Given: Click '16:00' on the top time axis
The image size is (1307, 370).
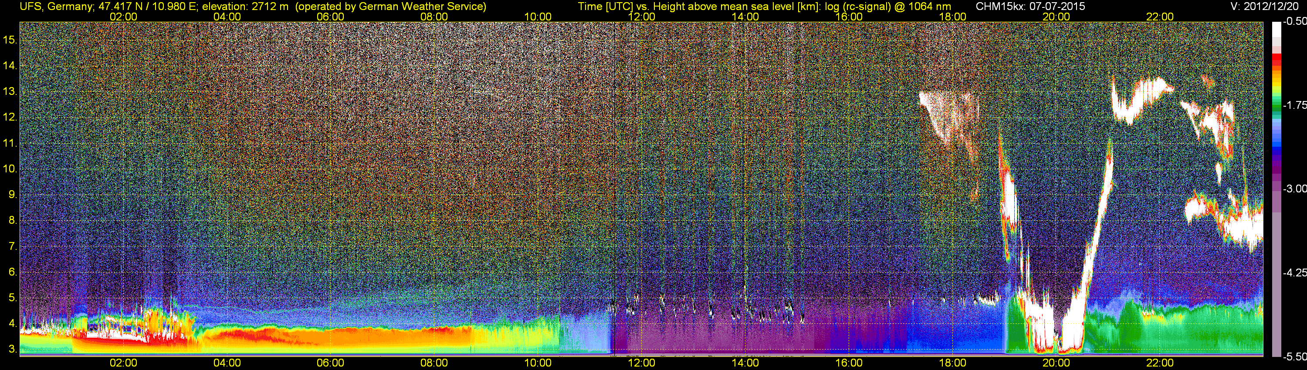Looking at the screenshot, I should click(849, 17).
